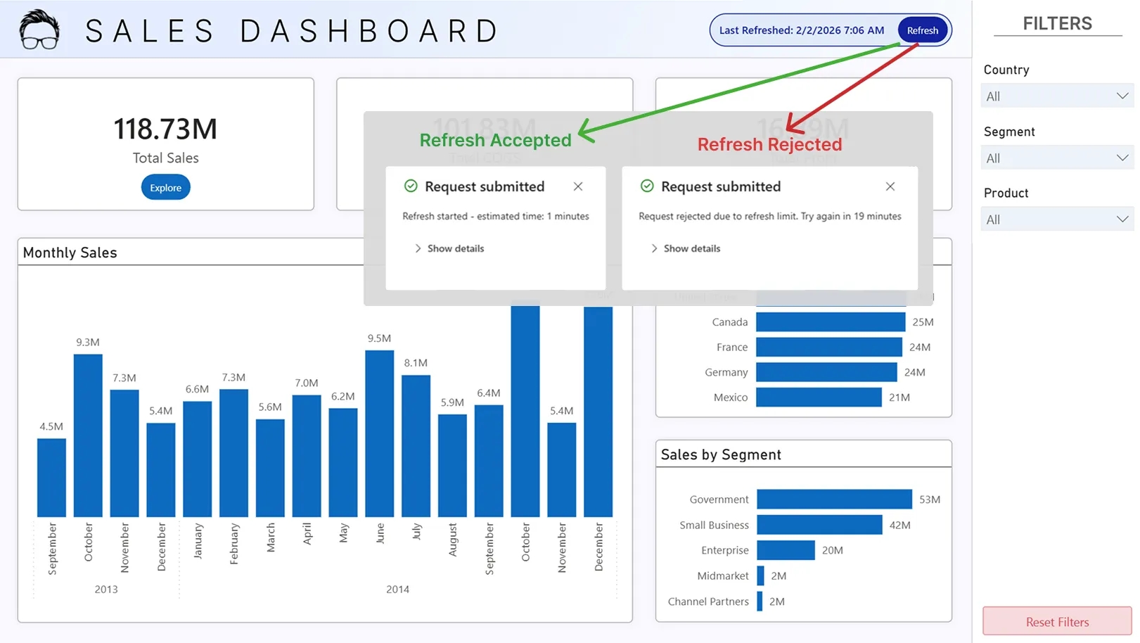Click green checkmark icon on rejected notification

(647, 186)
